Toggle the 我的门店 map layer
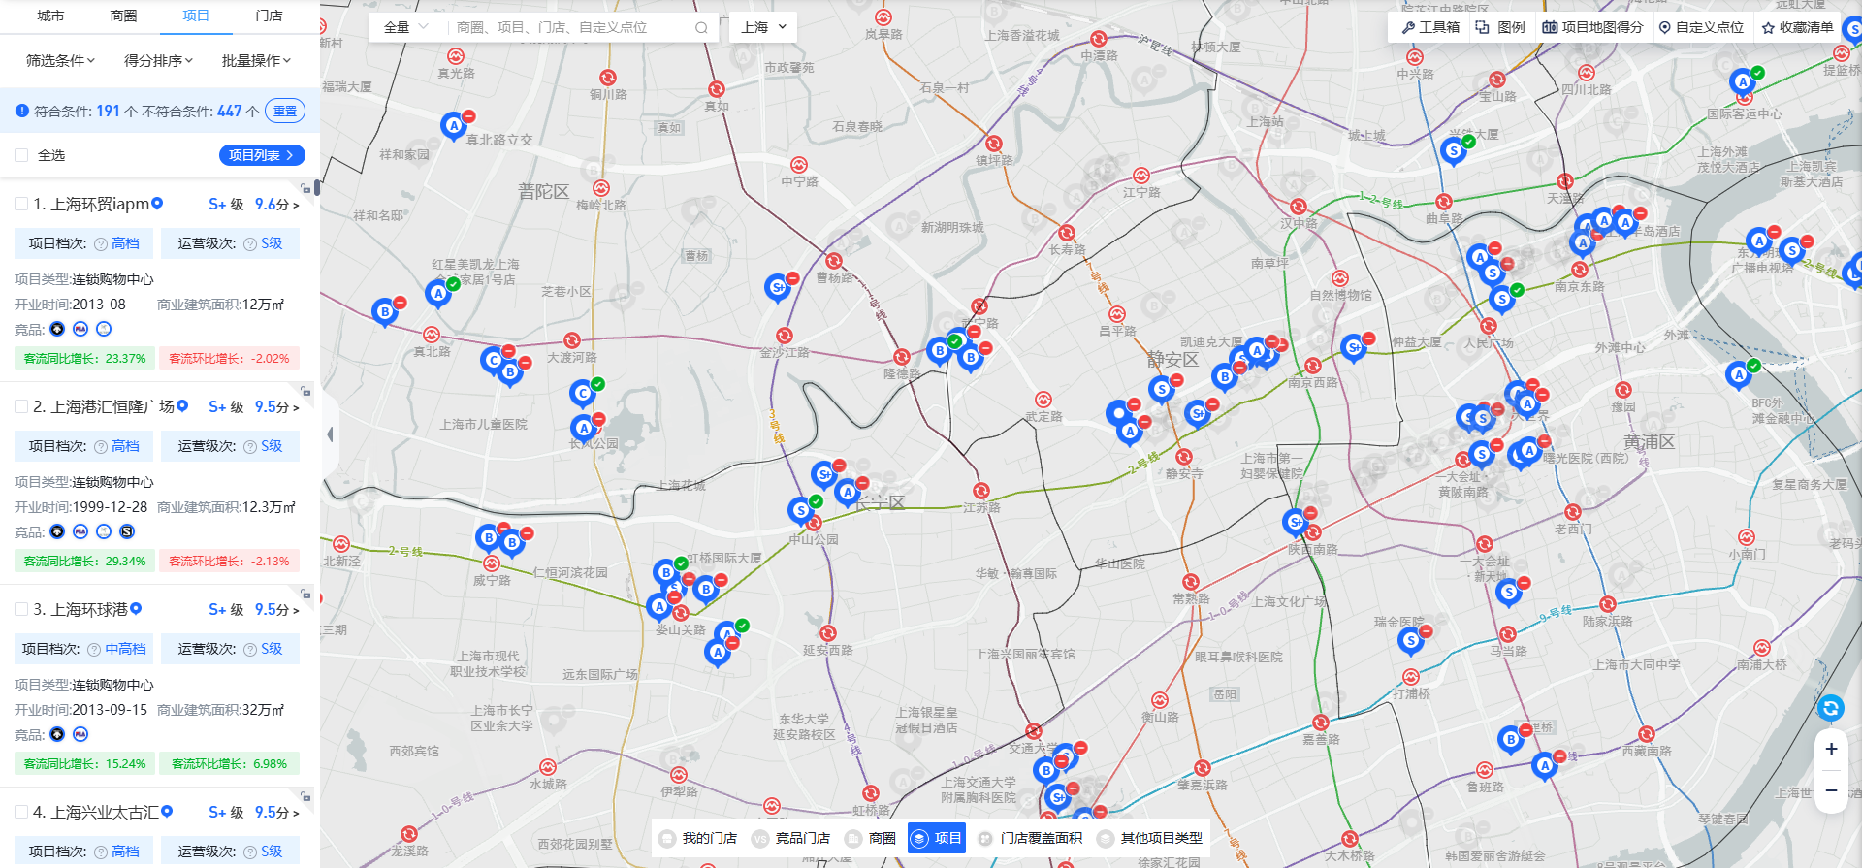This screenshot has height=868, width=1862. click(697, 838)
